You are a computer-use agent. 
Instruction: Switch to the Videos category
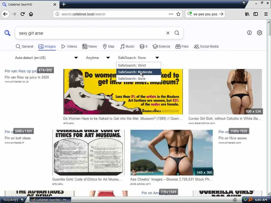click(x=69, y=47)
